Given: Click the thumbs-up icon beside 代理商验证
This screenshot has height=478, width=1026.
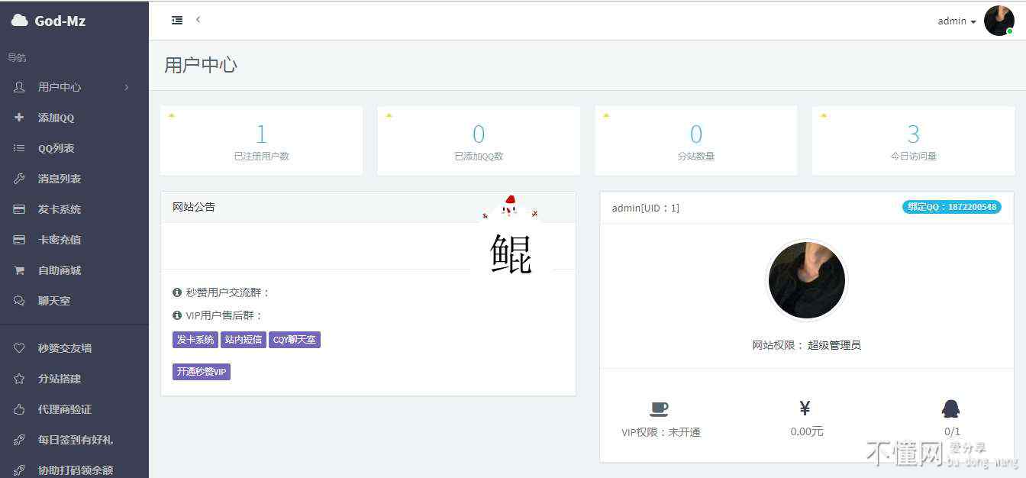Looking at the screenshot, I should tap(19, 409).
